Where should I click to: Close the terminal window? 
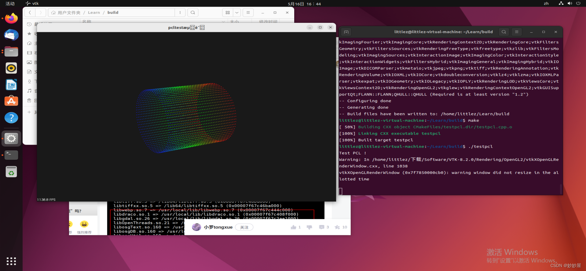(556, 32)
